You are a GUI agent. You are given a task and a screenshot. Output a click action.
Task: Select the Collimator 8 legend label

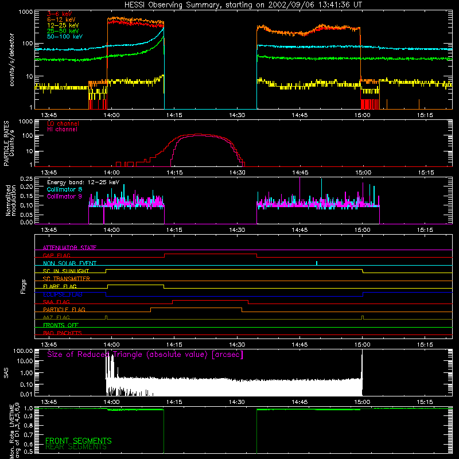64,189
